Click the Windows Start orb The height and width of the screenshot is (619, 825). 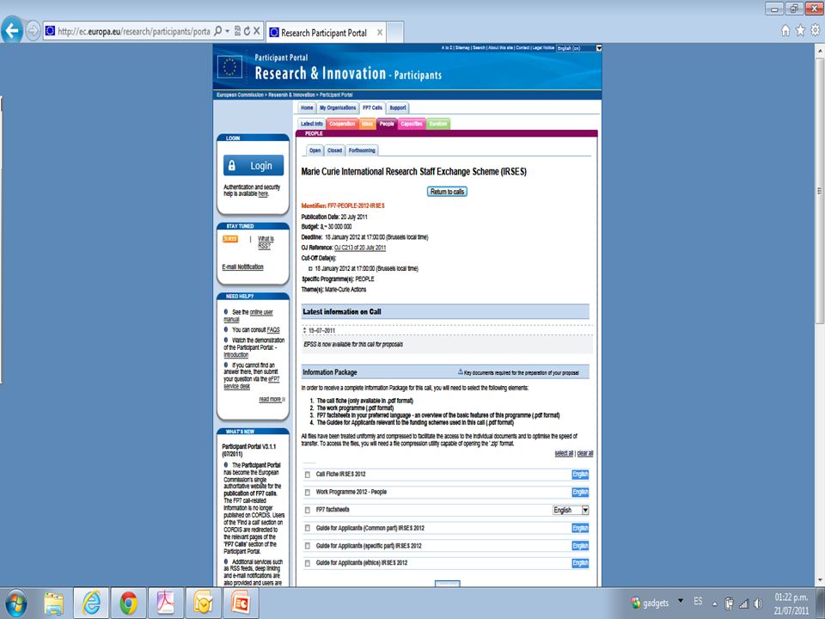[16, 604]
